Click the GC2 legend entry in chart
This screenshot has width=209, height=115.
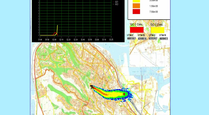(x=115, y=4)
